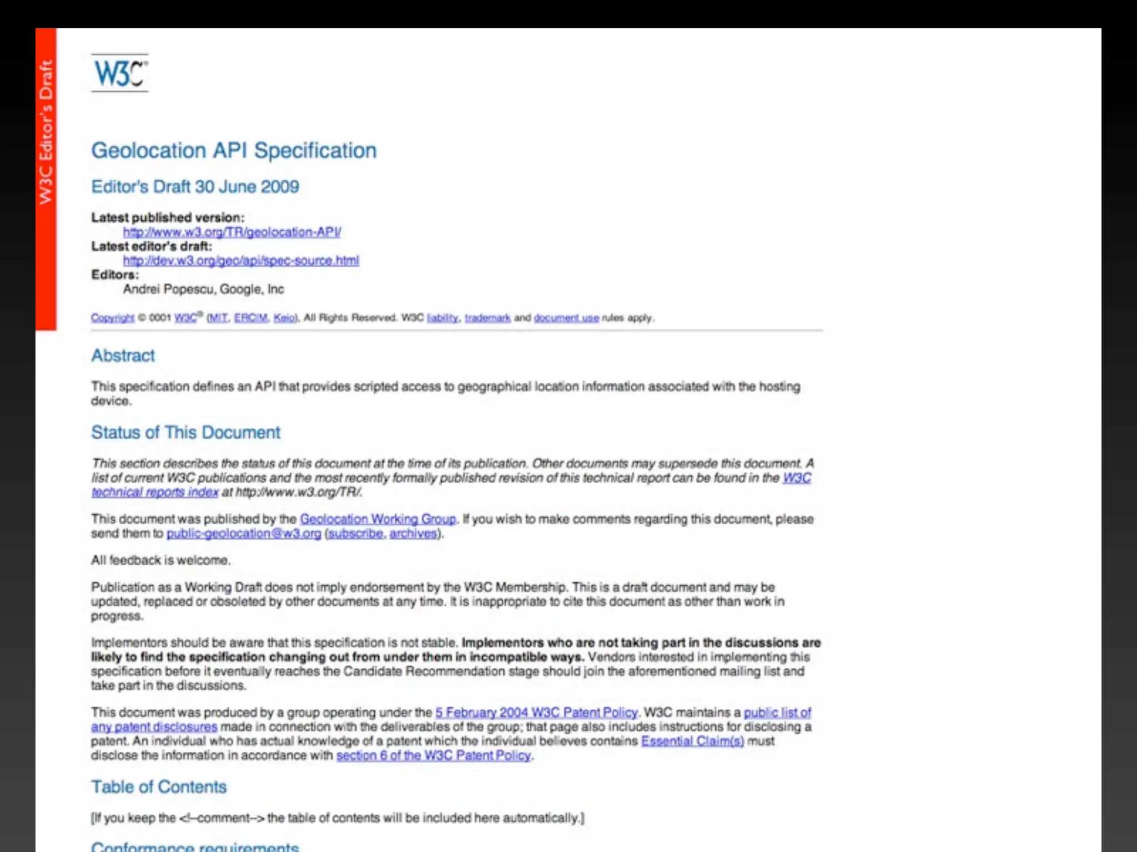Click the liability link
Screen dimensions: 1137x852
coord(442,318)
